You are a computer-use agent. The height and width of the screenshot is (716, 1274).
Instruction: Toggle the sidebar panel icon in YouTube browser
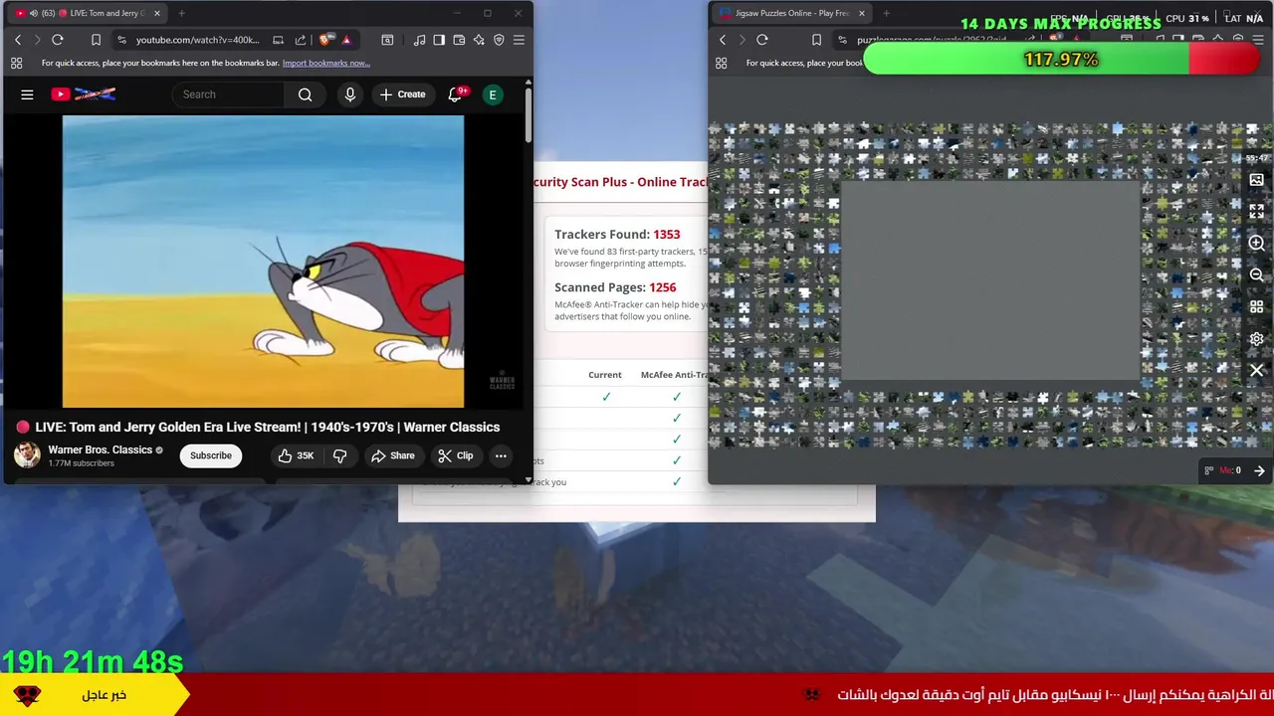pyautogui.click(x=439, y=40)
